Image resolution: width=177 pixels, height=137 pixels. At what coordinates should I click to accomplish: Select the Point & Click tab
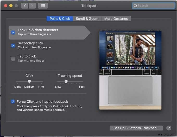coord(60,19)
